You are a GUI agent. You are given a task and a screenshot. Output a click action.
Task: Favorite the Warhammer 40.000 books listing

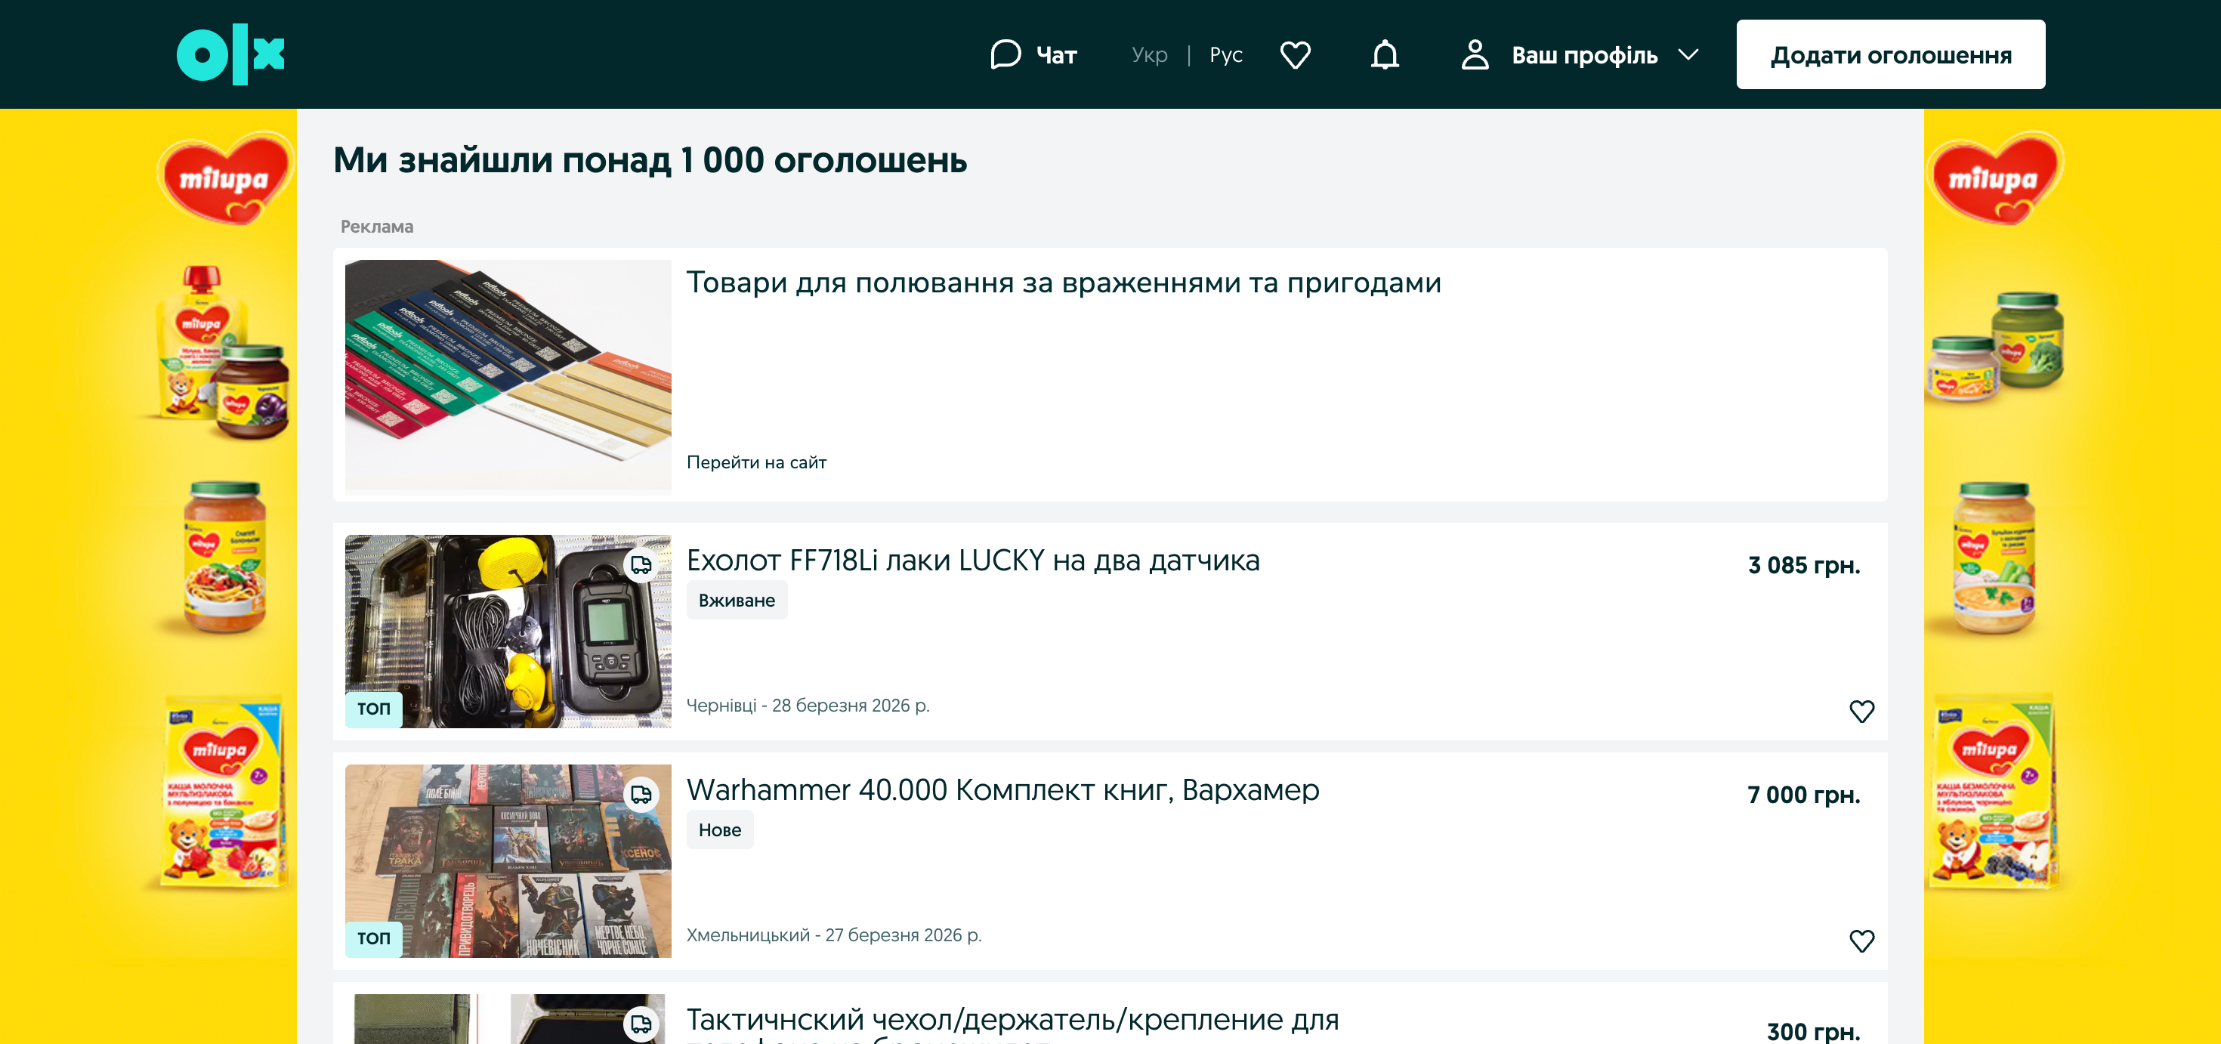pyautogui.click(x=1861, y=941)
